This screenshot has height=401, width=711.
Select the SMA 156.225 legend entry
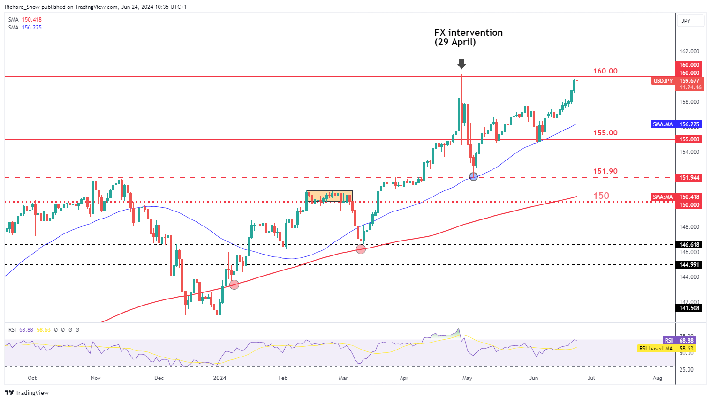[x=25, y=28]
